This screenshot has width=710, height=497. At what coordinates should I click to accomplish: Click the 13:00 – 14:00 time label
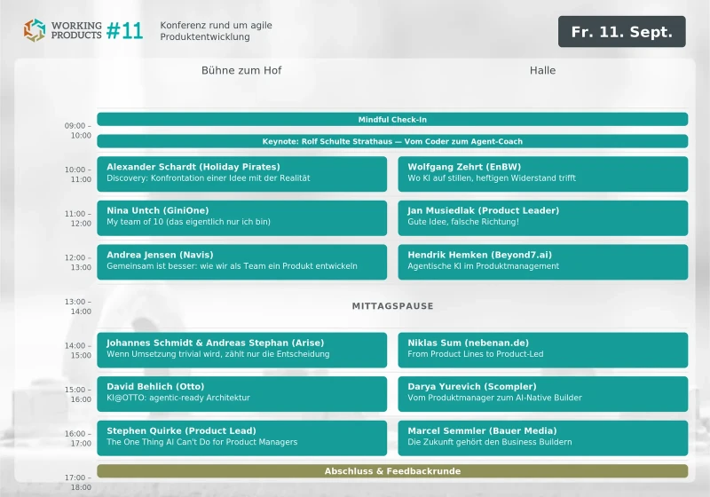(x=78, y=306)
